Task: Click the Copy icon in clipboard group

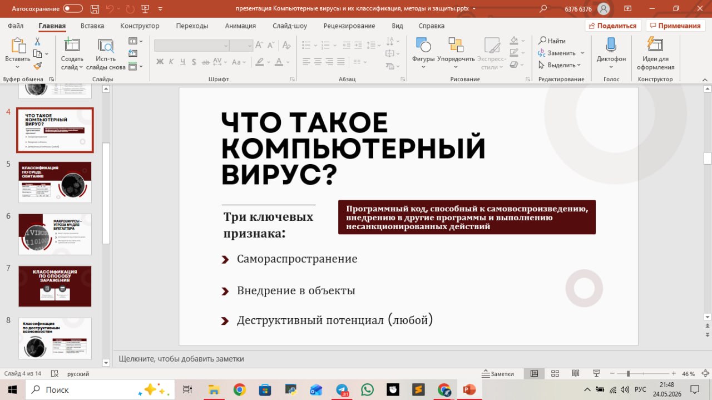Action: 37,53
